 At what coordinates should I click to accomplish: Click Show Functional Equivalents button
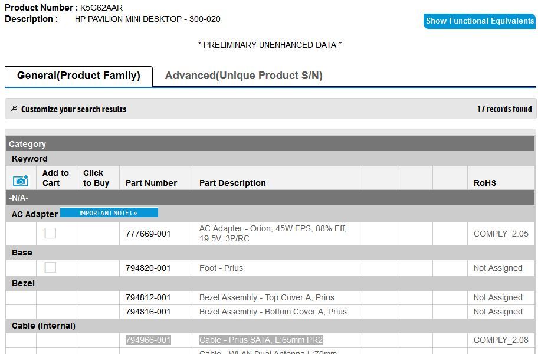point(480,21)
